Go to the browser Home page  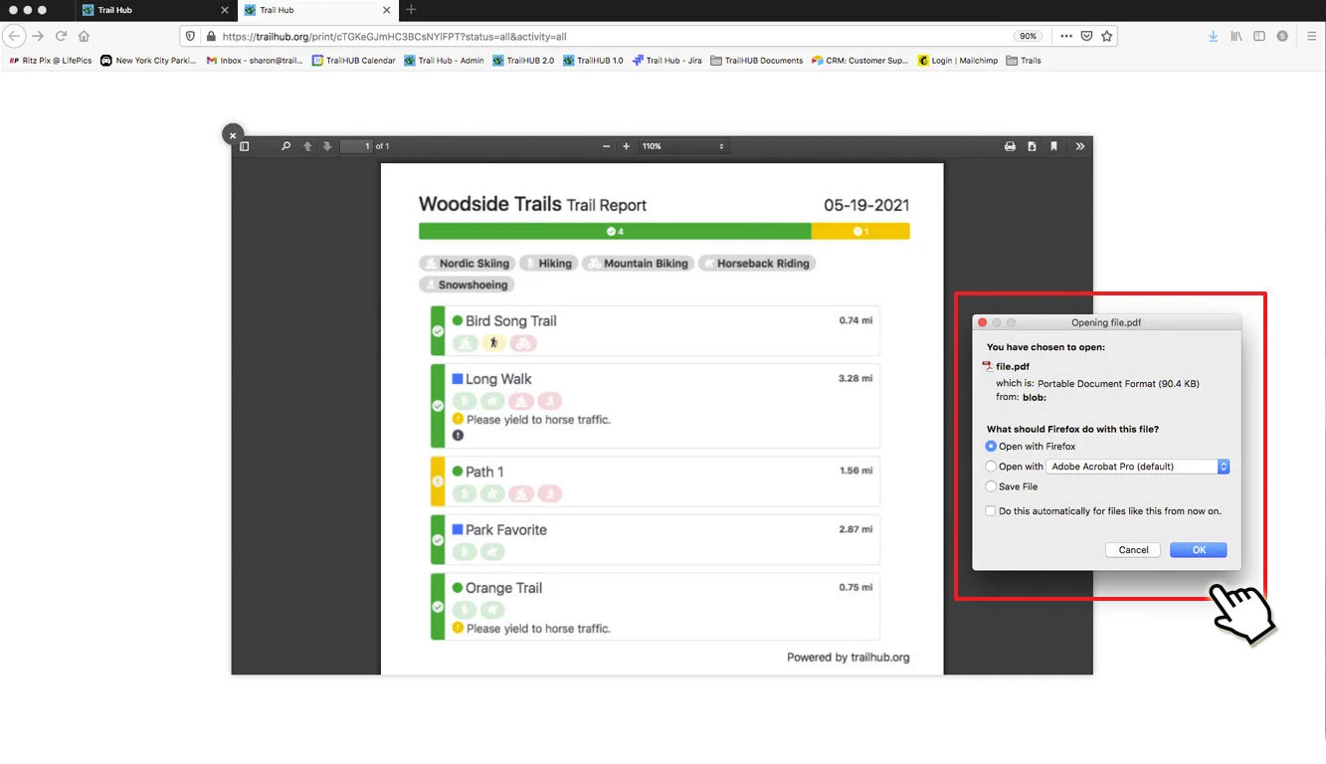coord(84,36)
